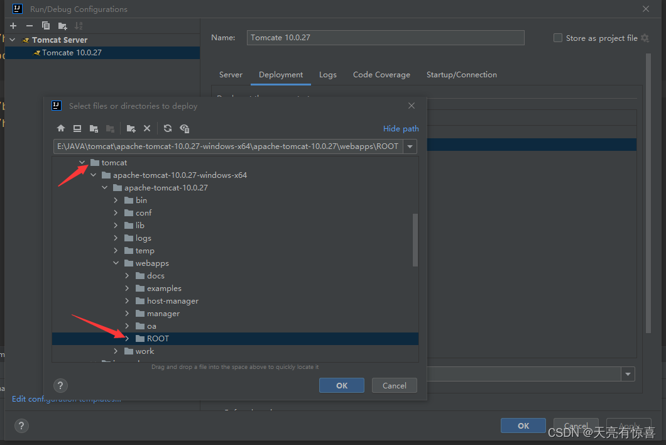Viewport: 666px width, 445px height.
Task: Click the directory path input field
Action: 228,146
